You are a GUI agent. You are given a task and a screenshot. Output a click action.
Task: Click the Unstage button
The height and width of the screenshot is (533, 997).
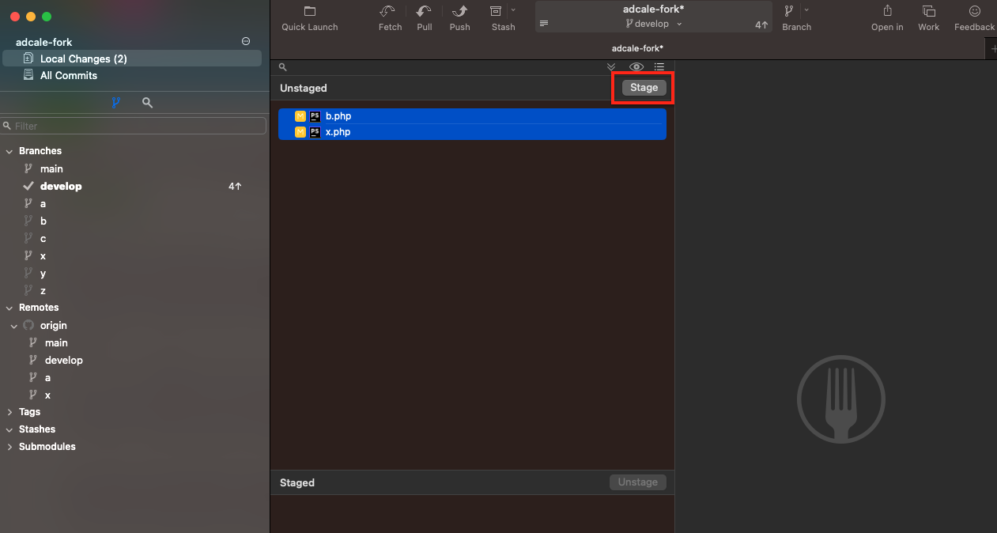coord(637,482)
